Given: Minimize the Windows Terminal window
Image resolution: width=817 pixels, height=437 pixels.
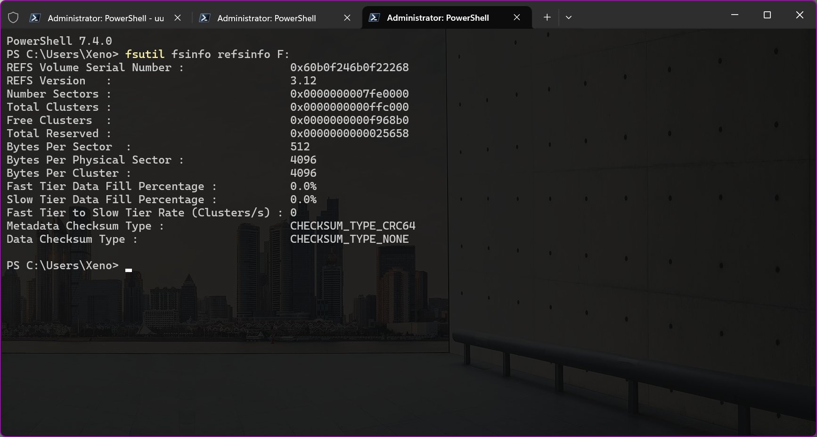Looking at the screenshot, I should (734, 15).
